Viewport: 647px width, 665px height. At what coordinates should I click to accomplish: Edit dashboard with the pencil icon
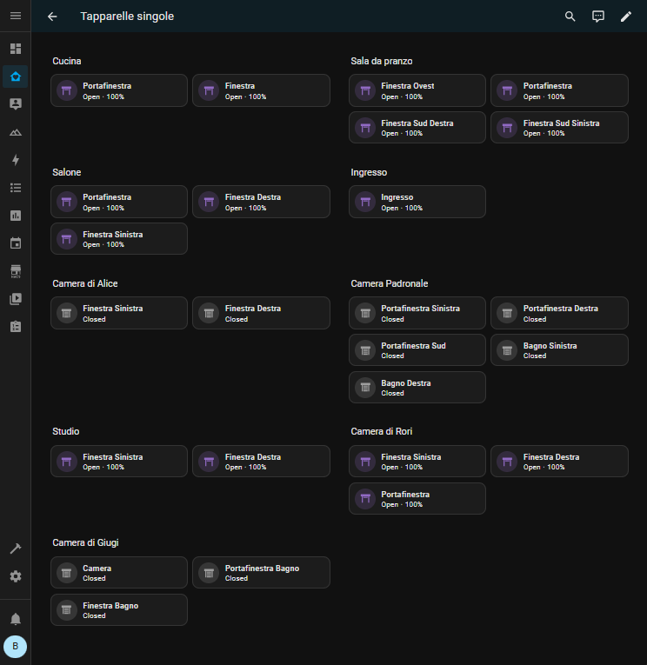[626, 17]
